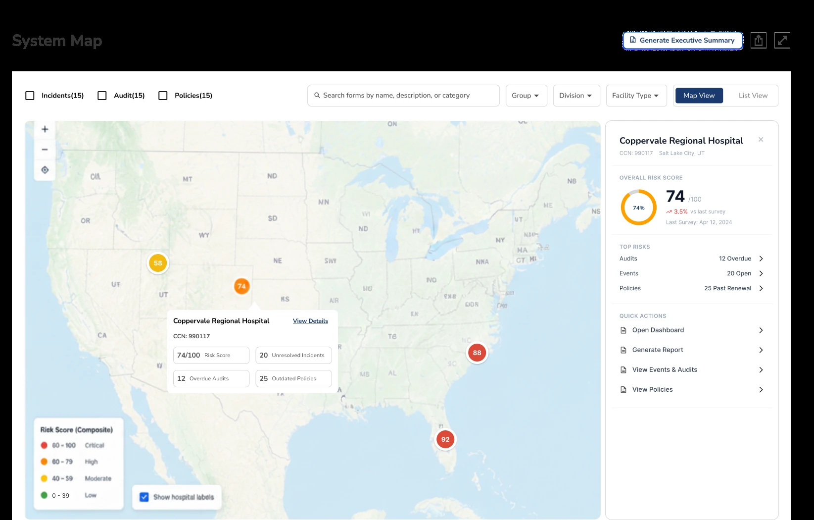This screenshot has width=814, height=520.
Task: Click yellow Moderate legend swatch
Action: [x=44, y=478]
